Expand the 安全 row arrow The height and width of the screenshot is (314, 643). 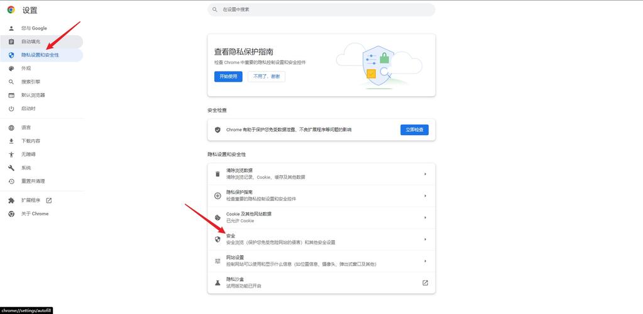[426, 239]
